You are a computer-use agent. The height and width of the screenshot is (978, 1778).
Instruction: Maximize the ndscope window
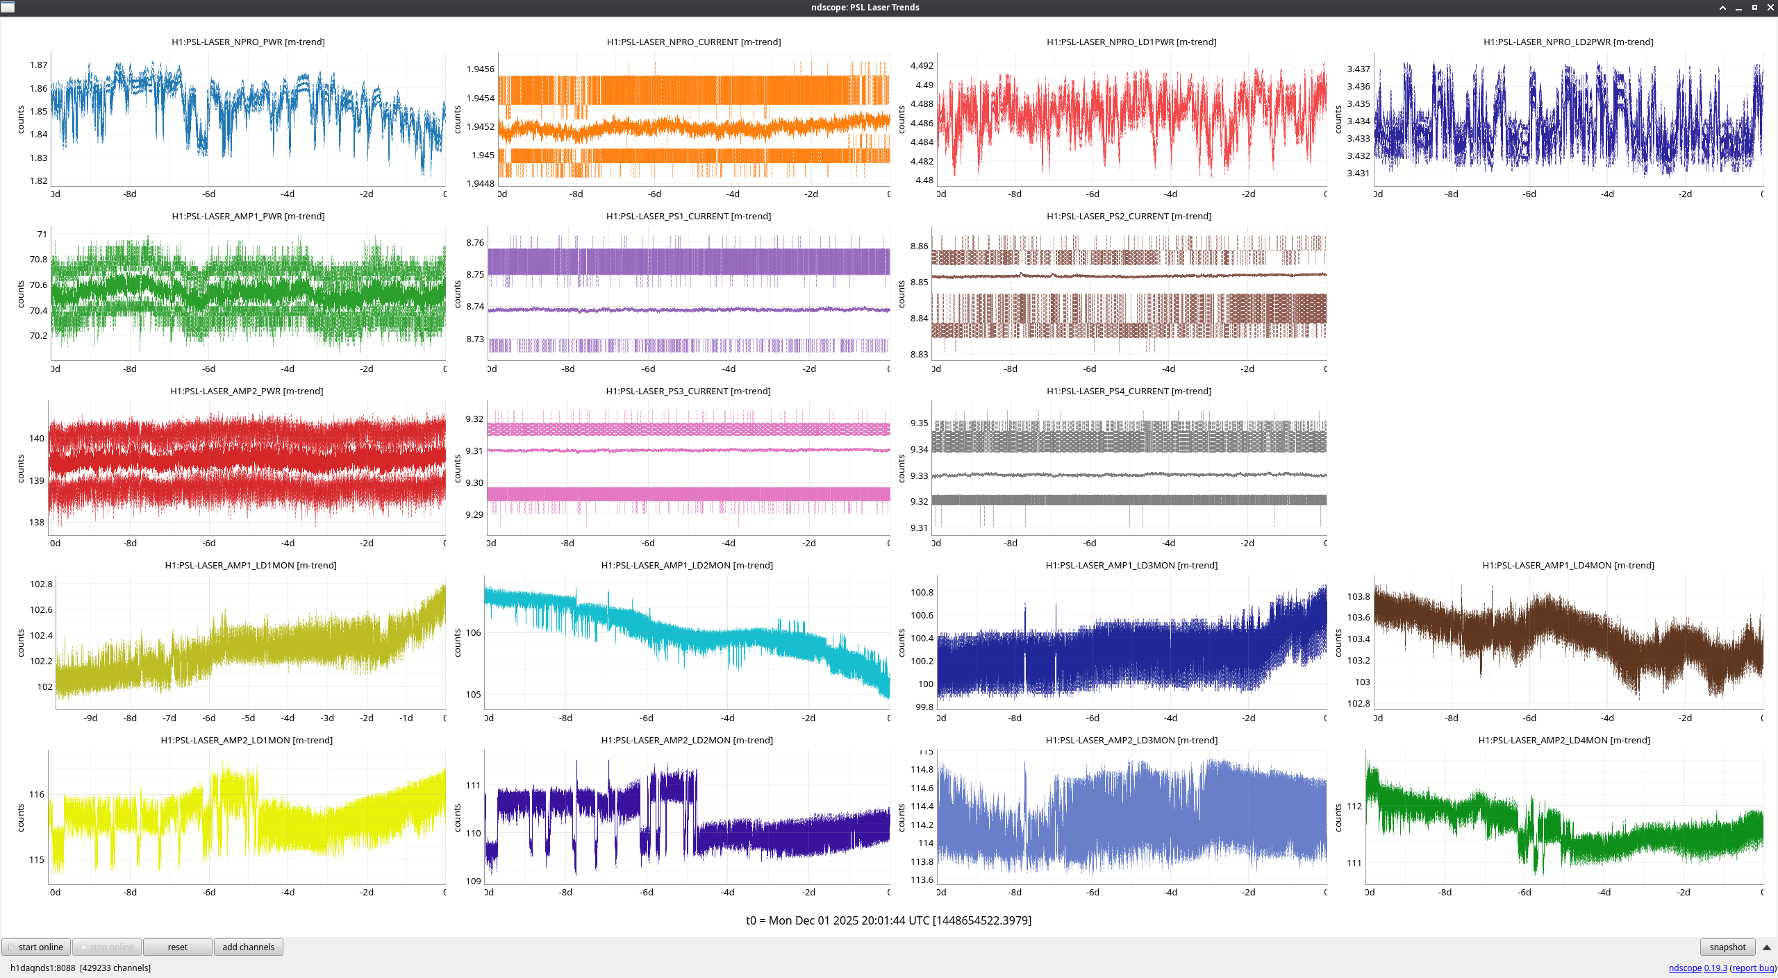(x=1754, y=8)
